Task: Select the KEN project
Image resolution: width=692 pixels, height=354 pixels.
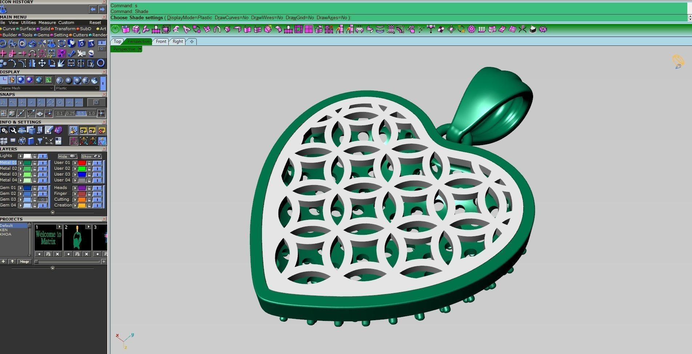Action: pyautogui.click(x=4, y=230)
